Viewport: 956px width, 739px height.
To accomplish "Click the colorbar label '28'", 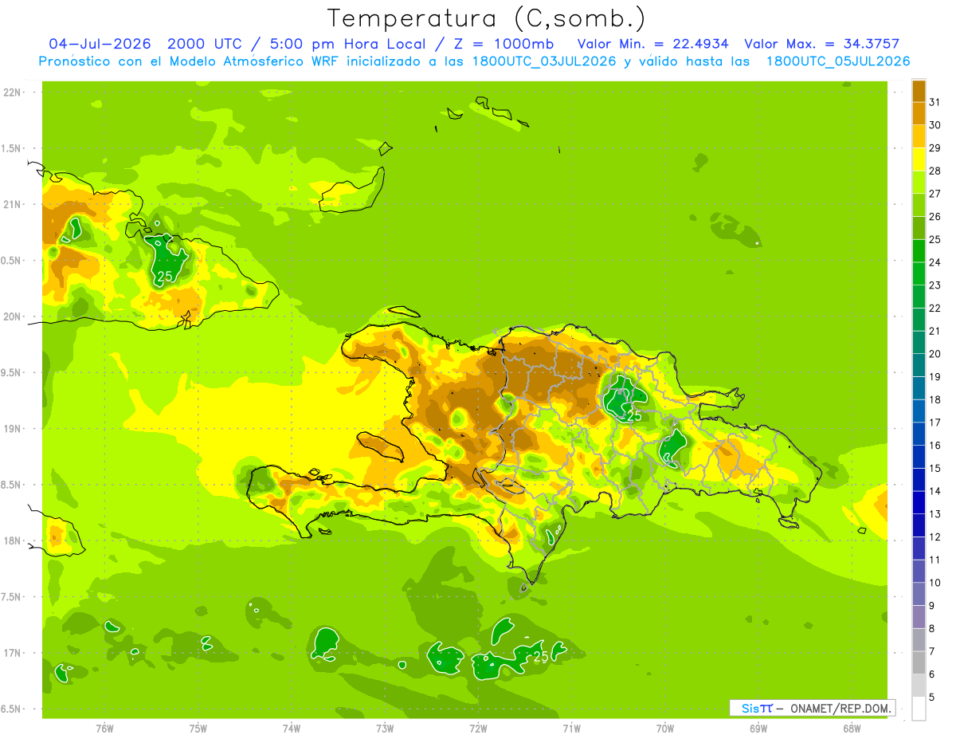I will (934, 170).
